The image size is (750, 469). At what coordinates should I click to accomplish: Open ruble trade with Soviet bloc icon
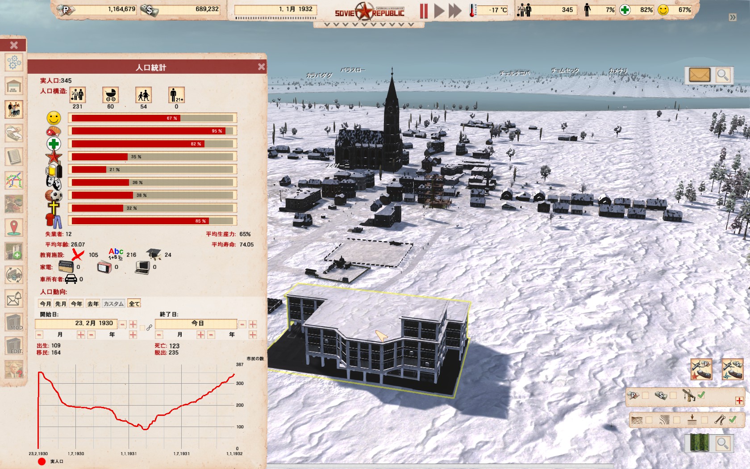tap(701, 369)
